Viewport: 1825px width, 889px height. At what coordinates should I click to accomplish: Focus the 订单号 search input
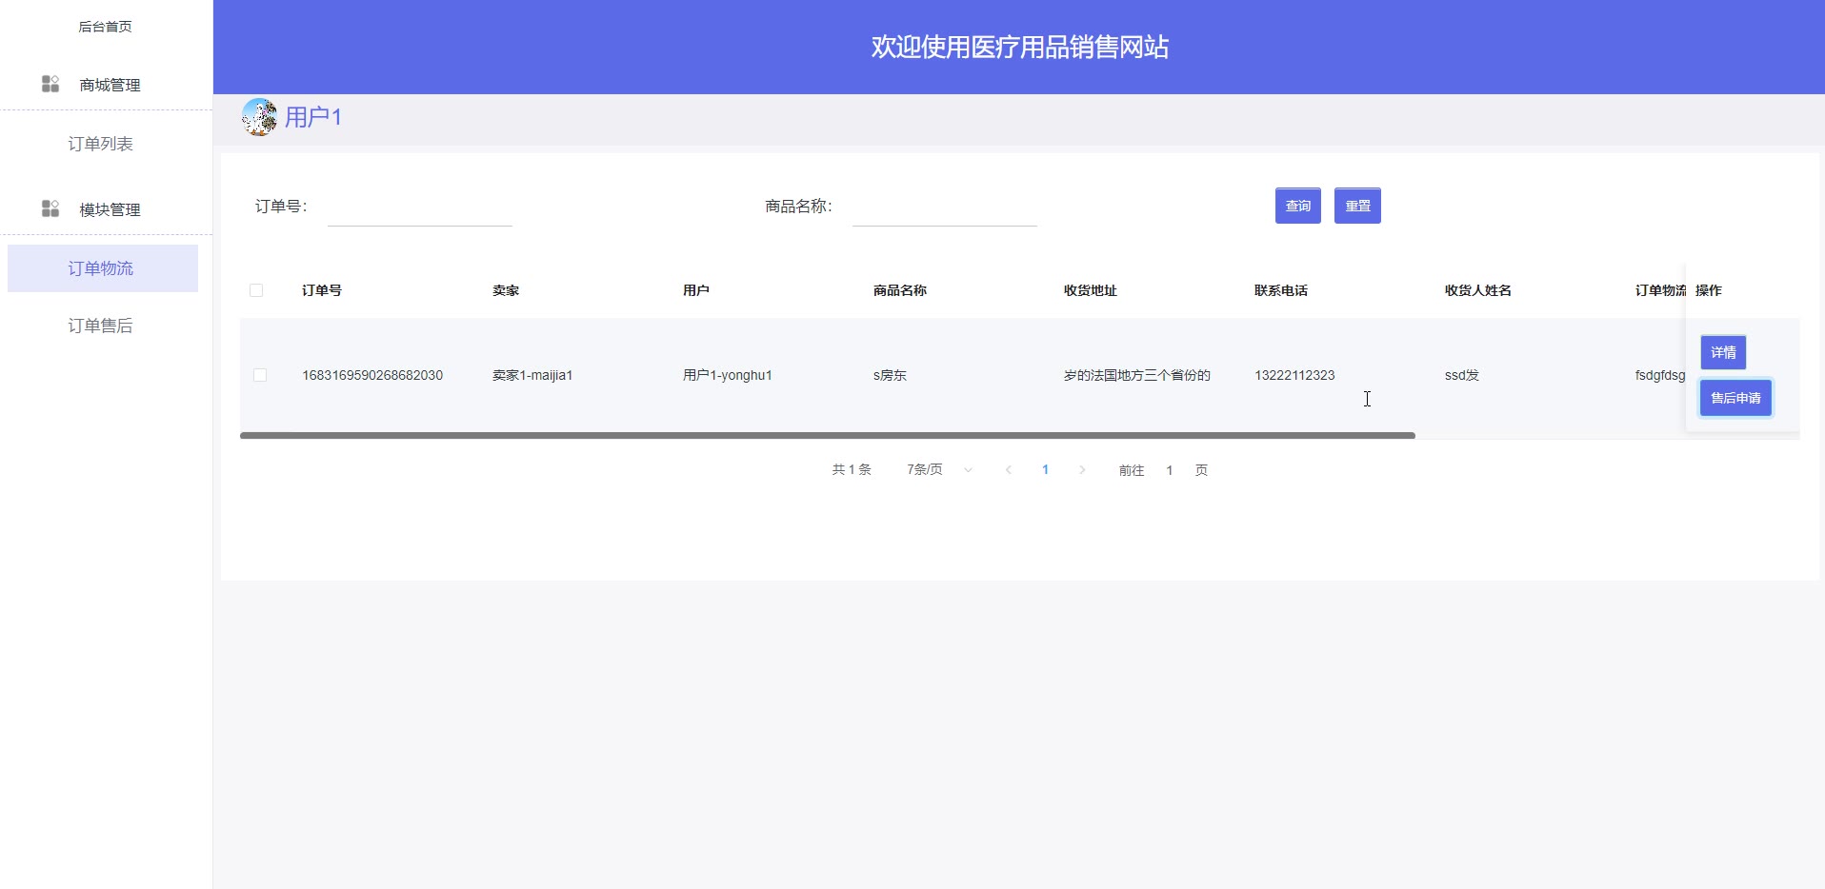click(420, 207)
